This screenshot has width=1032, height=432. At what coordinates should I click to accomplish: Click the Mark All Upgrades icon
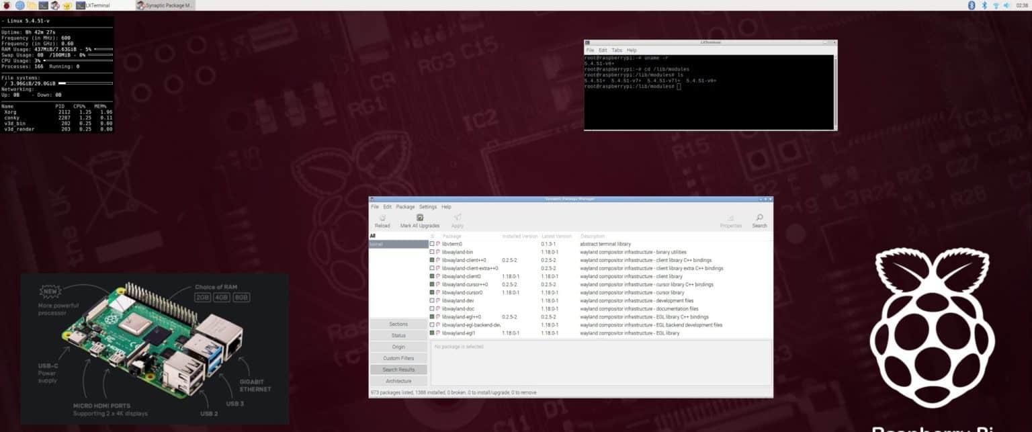(420, 218)
